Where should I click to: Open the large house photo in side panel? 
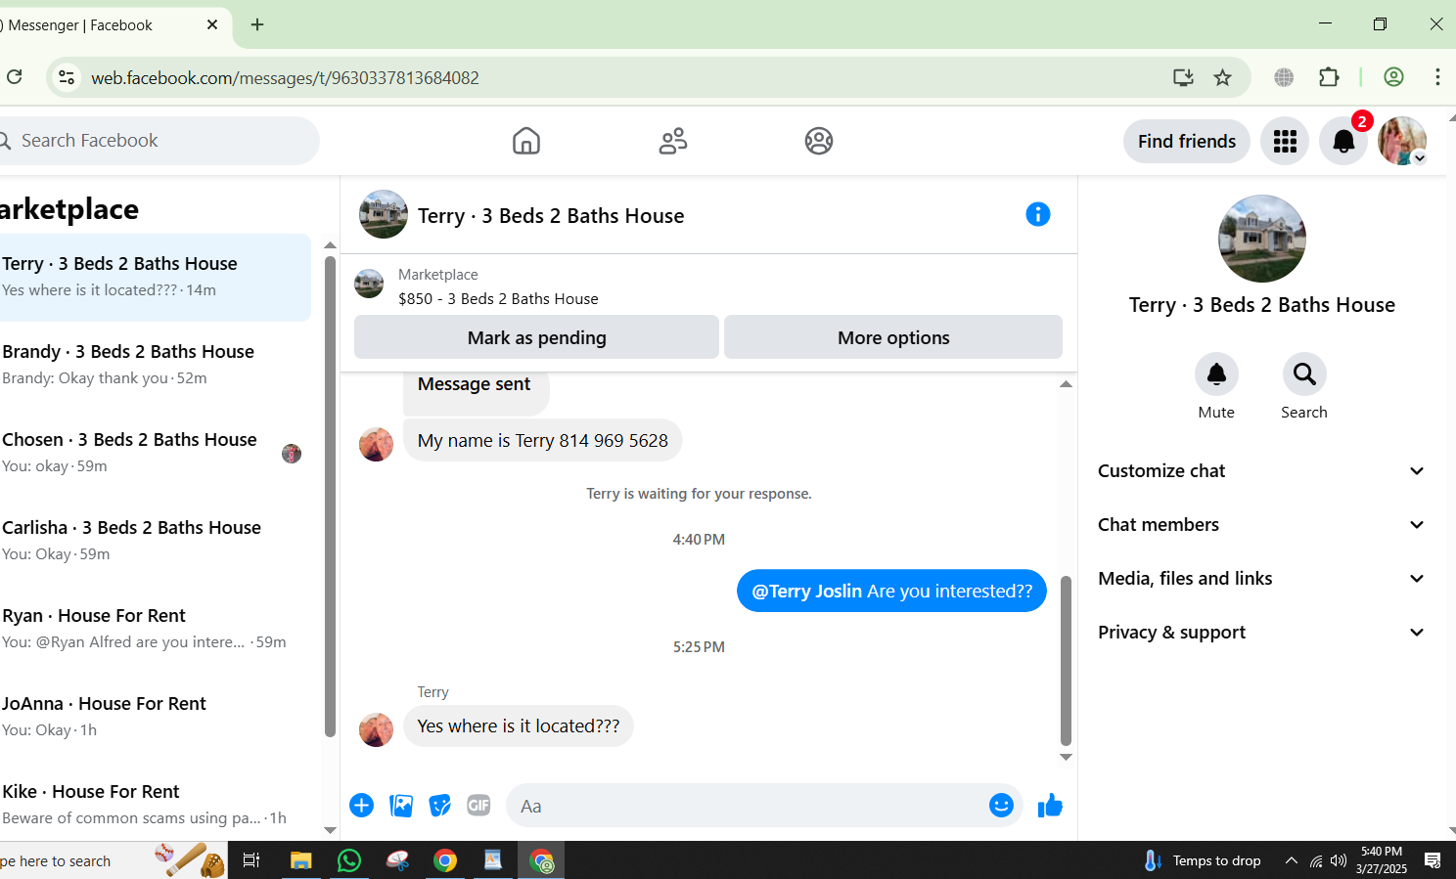1261,239
